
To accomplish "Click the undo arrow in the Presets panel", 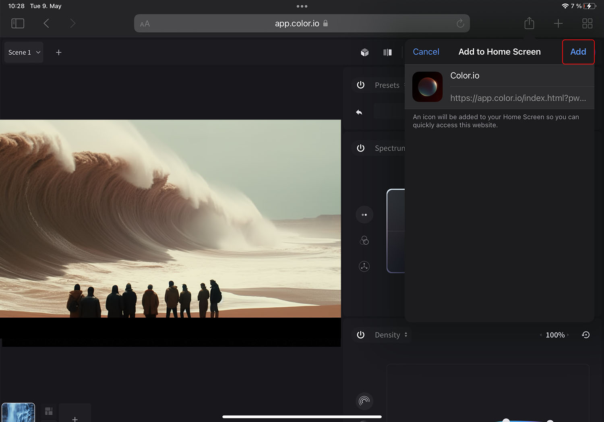I will tap(359, 112).
